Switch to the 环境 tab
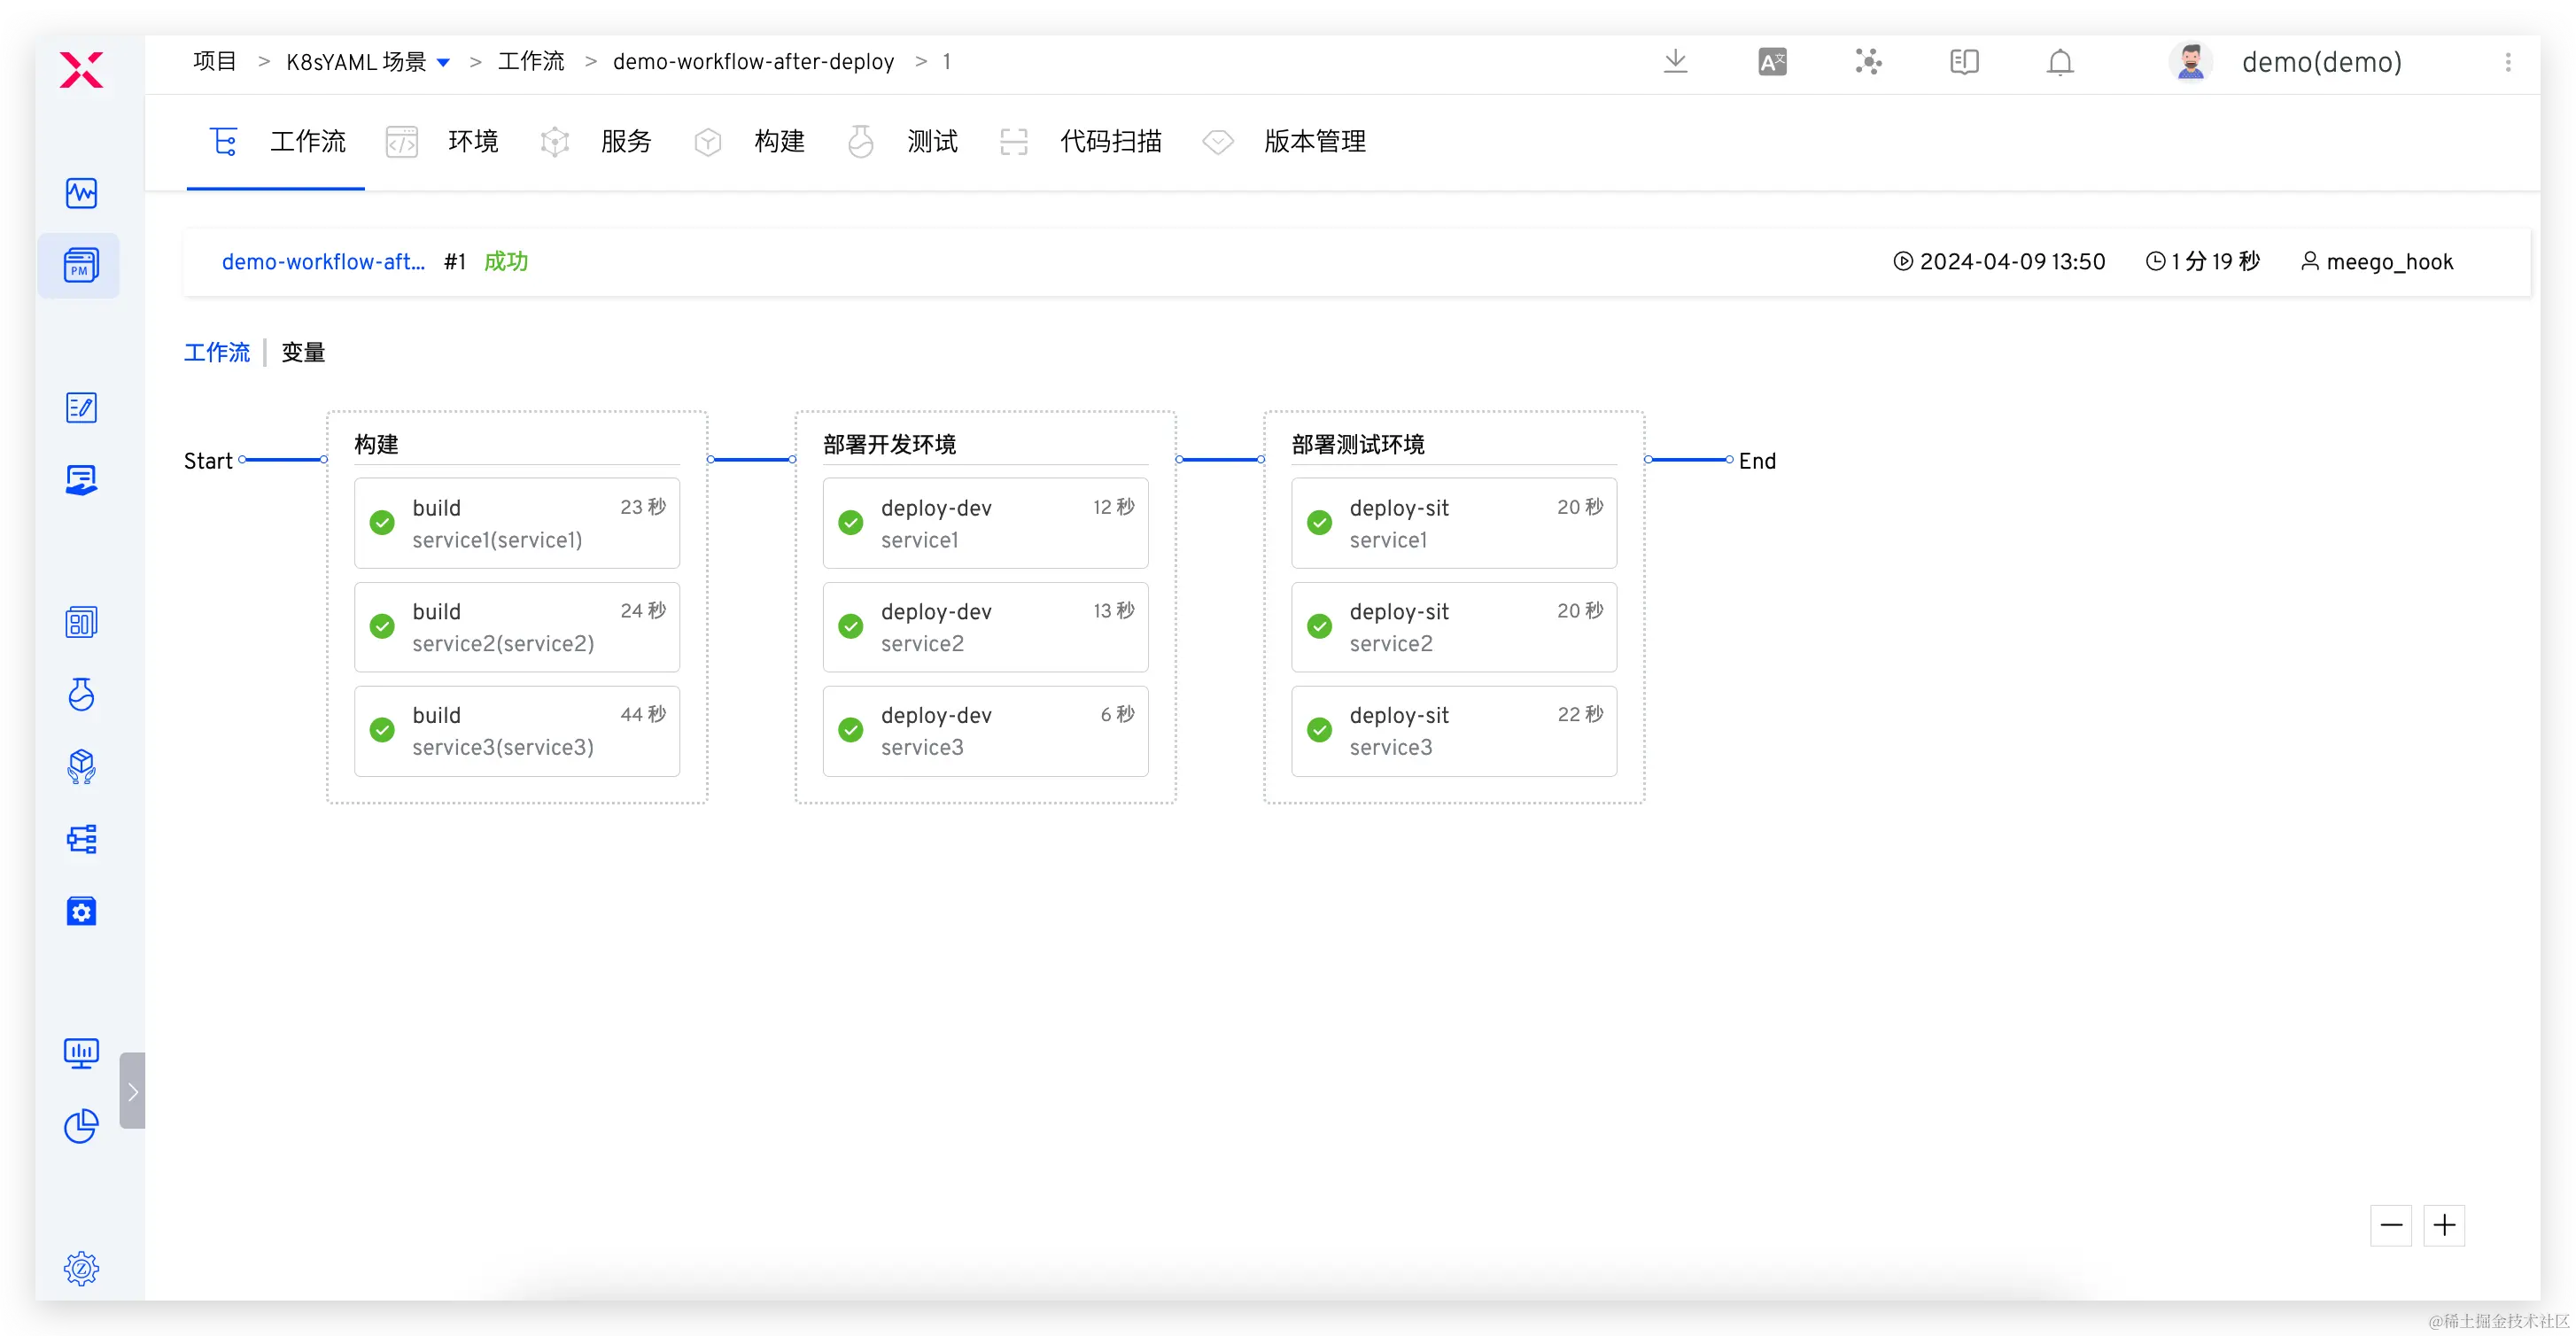This screenshot has width=2576, height=1336. pyautogui.click(x=472, y=142)
